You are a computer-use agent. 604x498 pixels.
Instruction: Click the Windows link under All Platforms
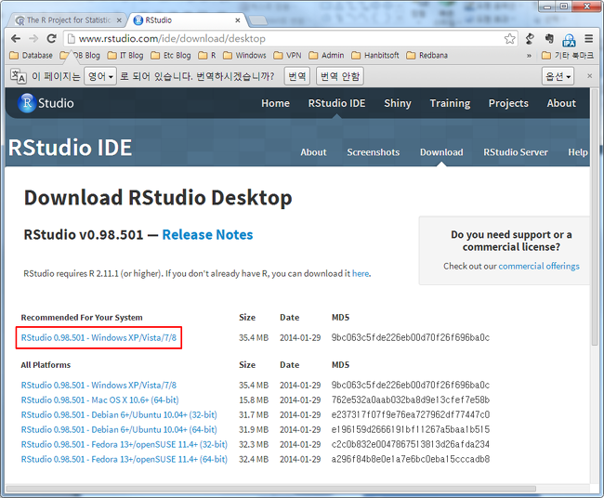coord(98,386)
